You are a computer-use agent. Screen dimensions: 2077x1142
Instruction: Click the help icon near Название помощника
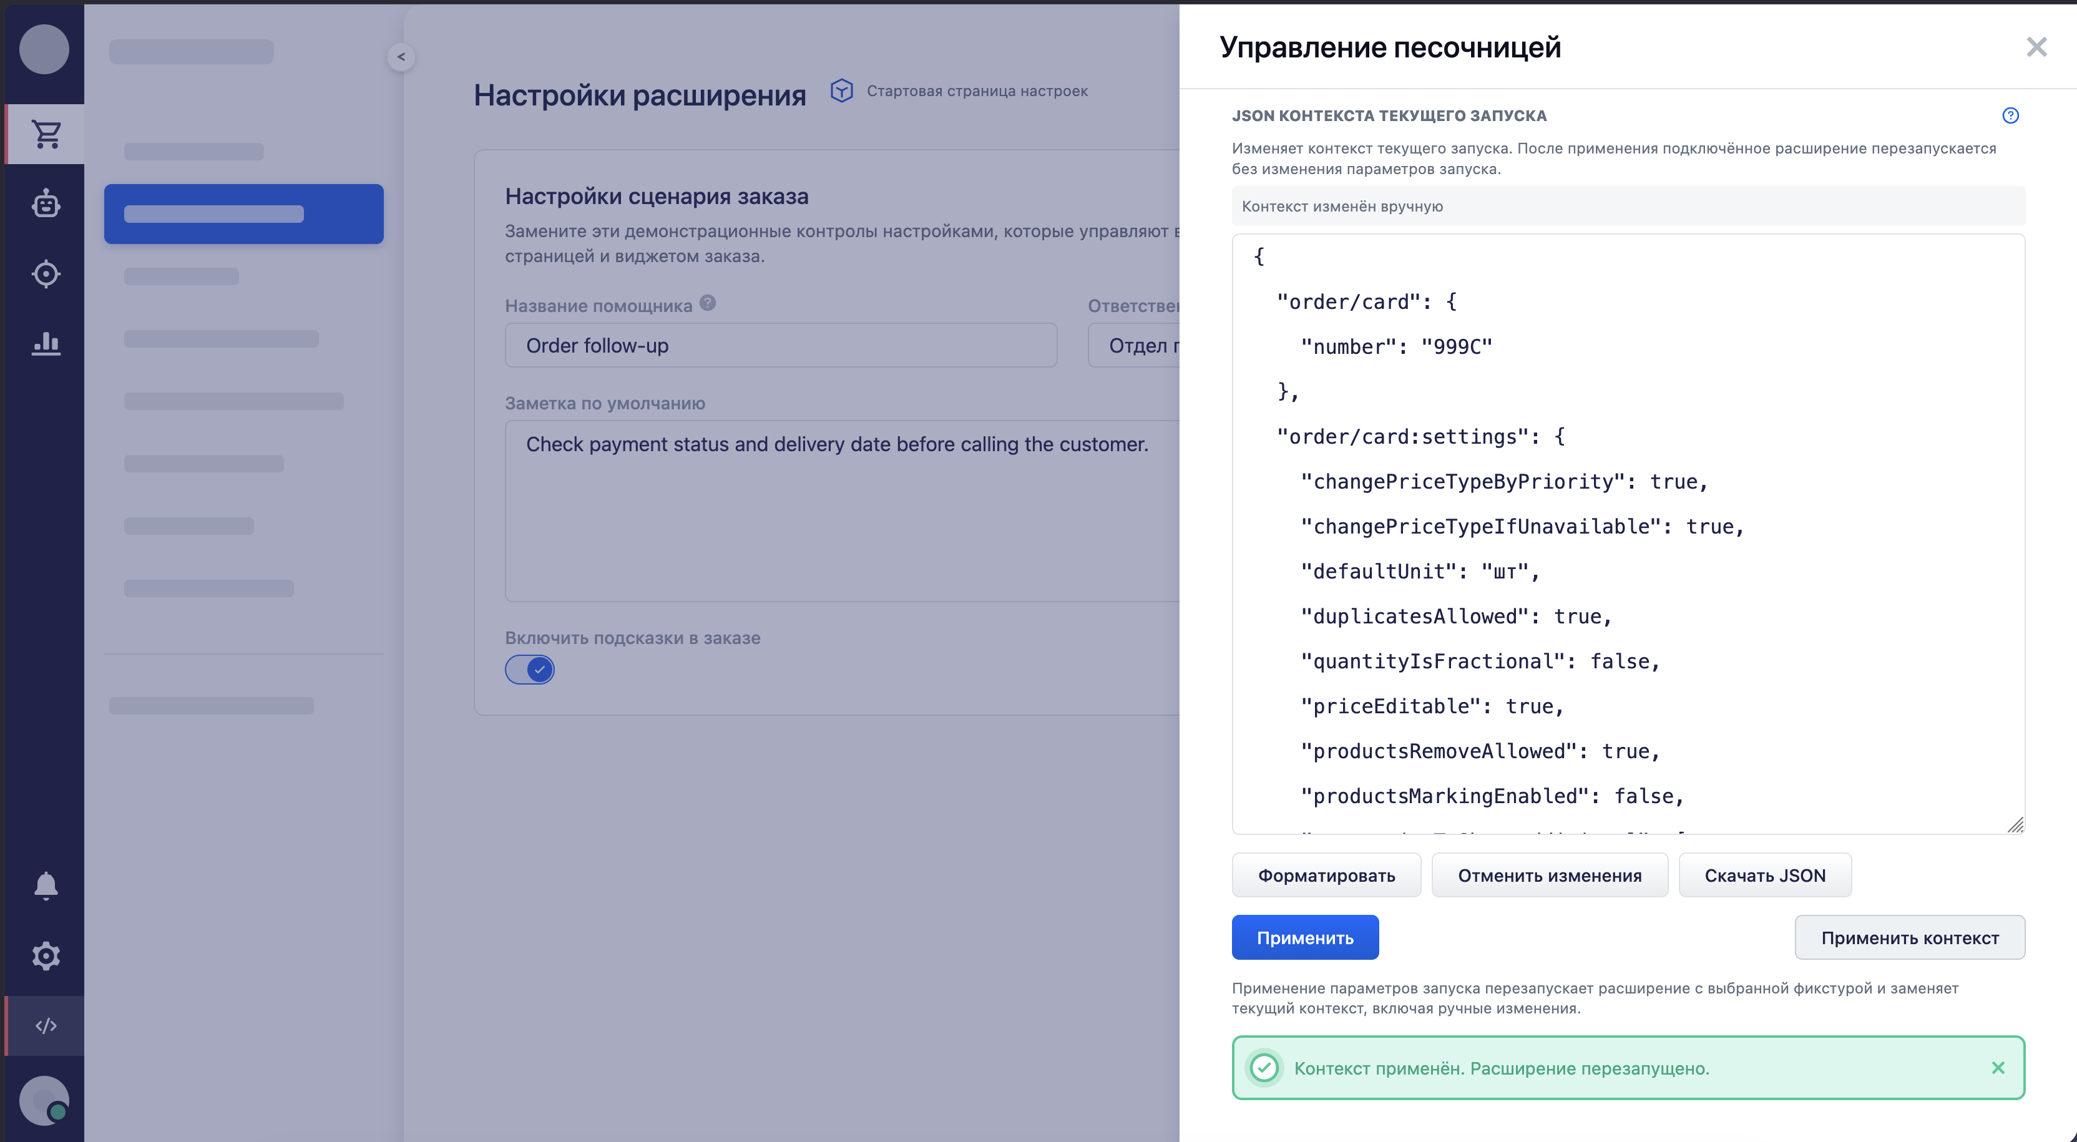[x=708, y=303]
